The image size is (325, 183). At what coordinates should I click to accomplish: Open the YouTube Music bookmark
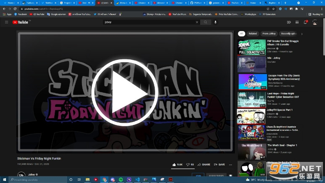click(x=177, y=14)
